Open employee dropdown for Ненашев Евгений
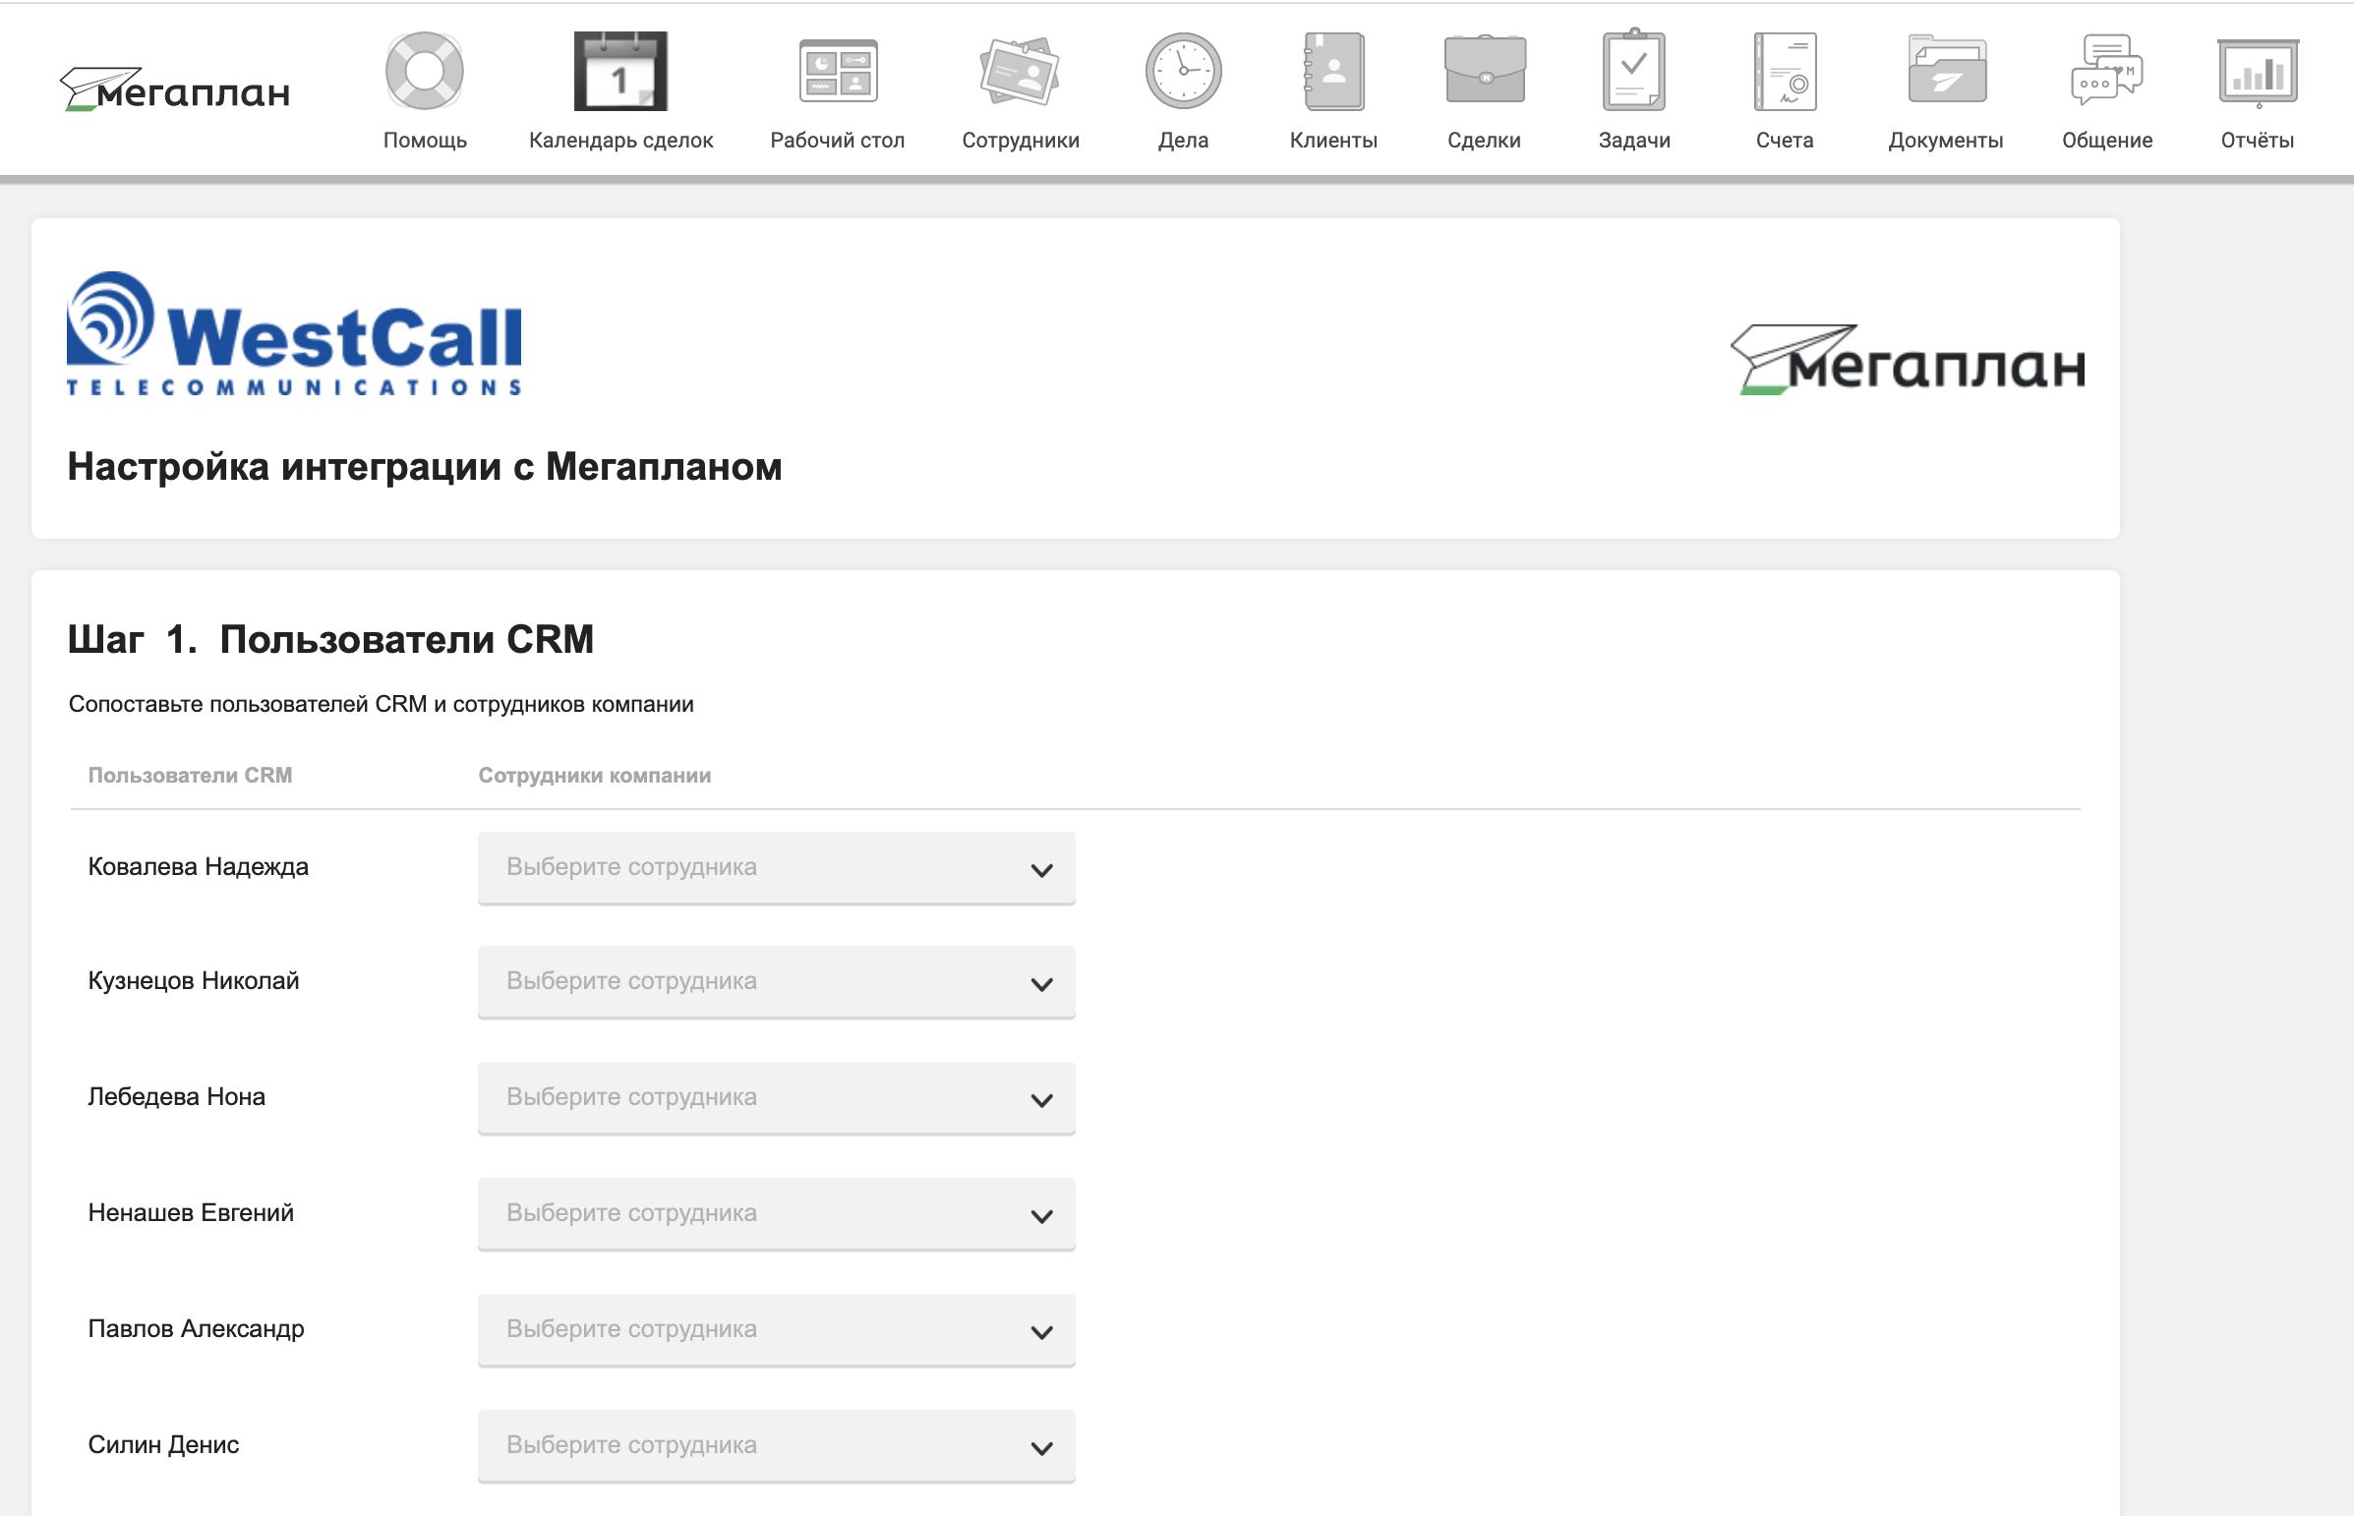Viewport: 2354px width, 1516px height. (776, 1214)
